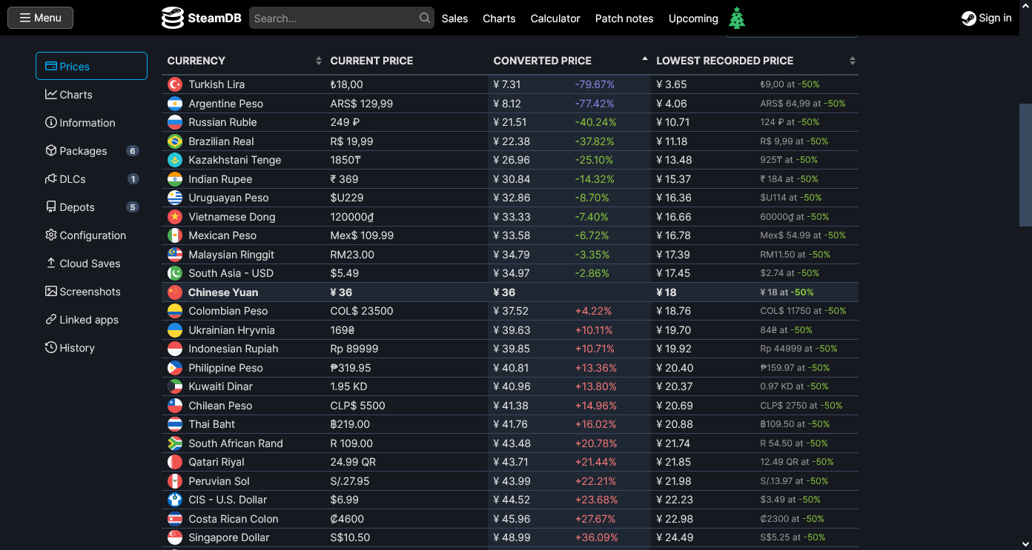Image resolution: width=1032 pixels, height=550 pixels.
Task: Click the Christmas tree icon
Action: [736, 18]
